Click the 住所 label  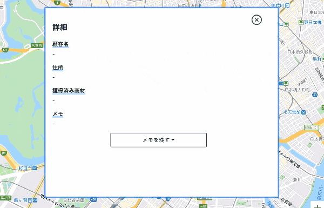click(x=58, y=67)
